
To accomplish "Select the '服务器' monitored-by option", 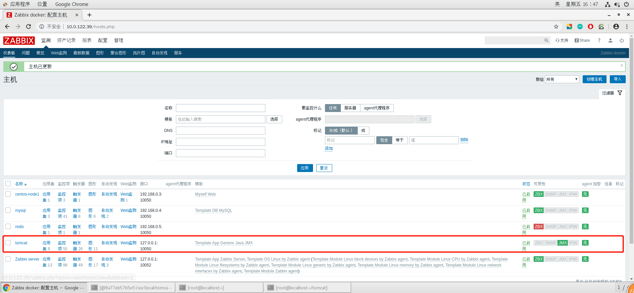I will pos(350,108).
